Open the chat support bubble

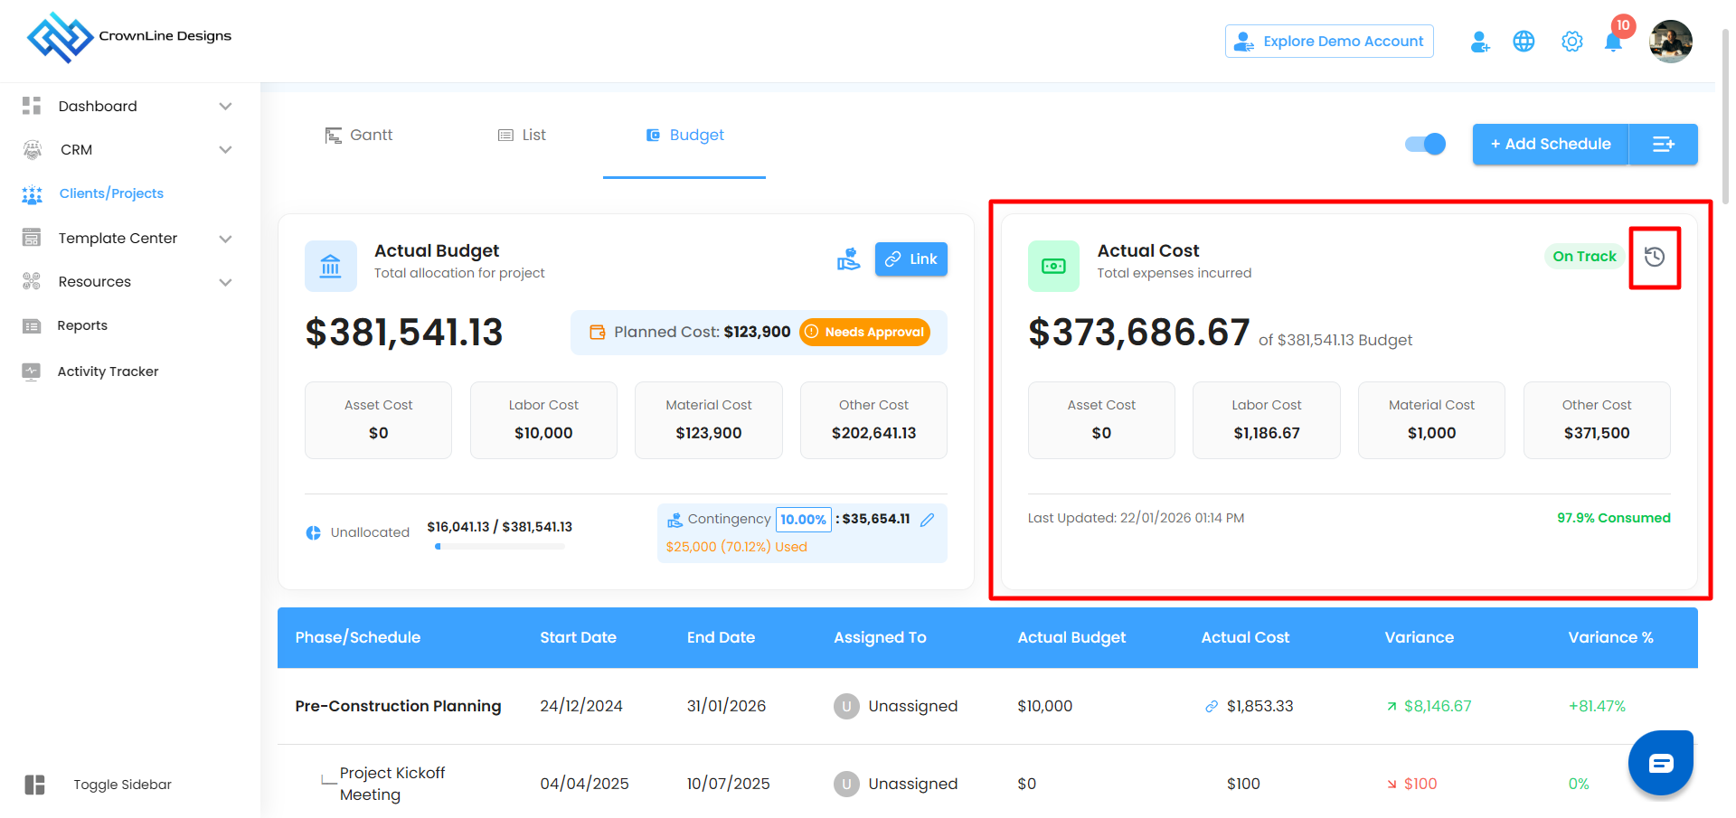pyautogui.click(x=1660, y=763)
